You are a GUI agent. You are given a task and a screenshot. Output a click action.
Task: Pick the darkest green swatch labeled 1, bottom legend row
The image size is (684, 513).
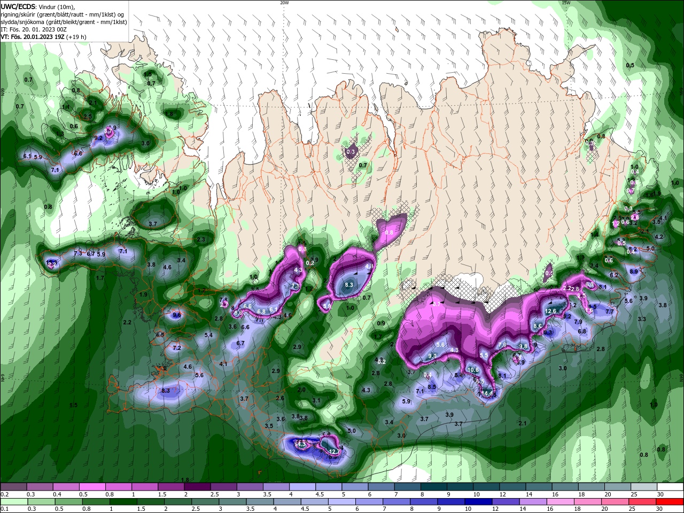point(124,502)
